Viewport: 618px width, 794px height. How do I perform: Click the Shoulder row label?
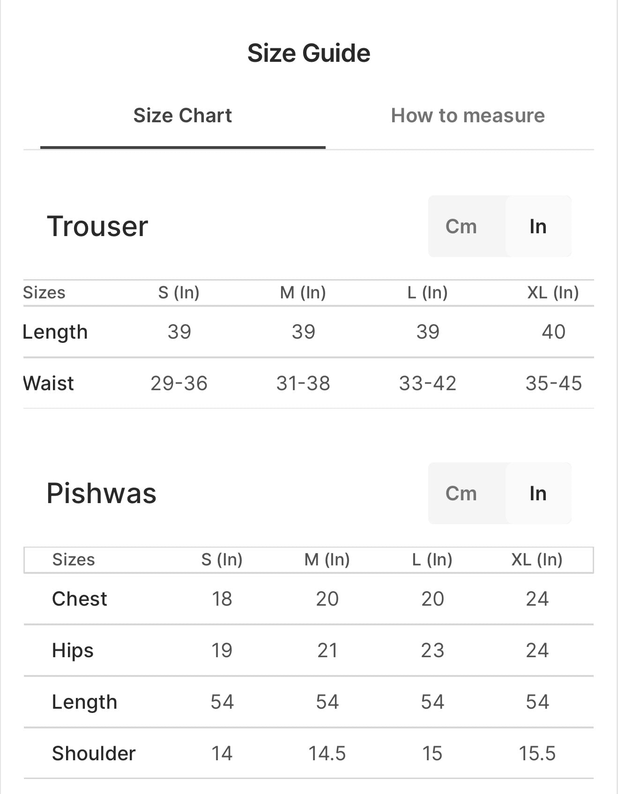pos(94,754)
